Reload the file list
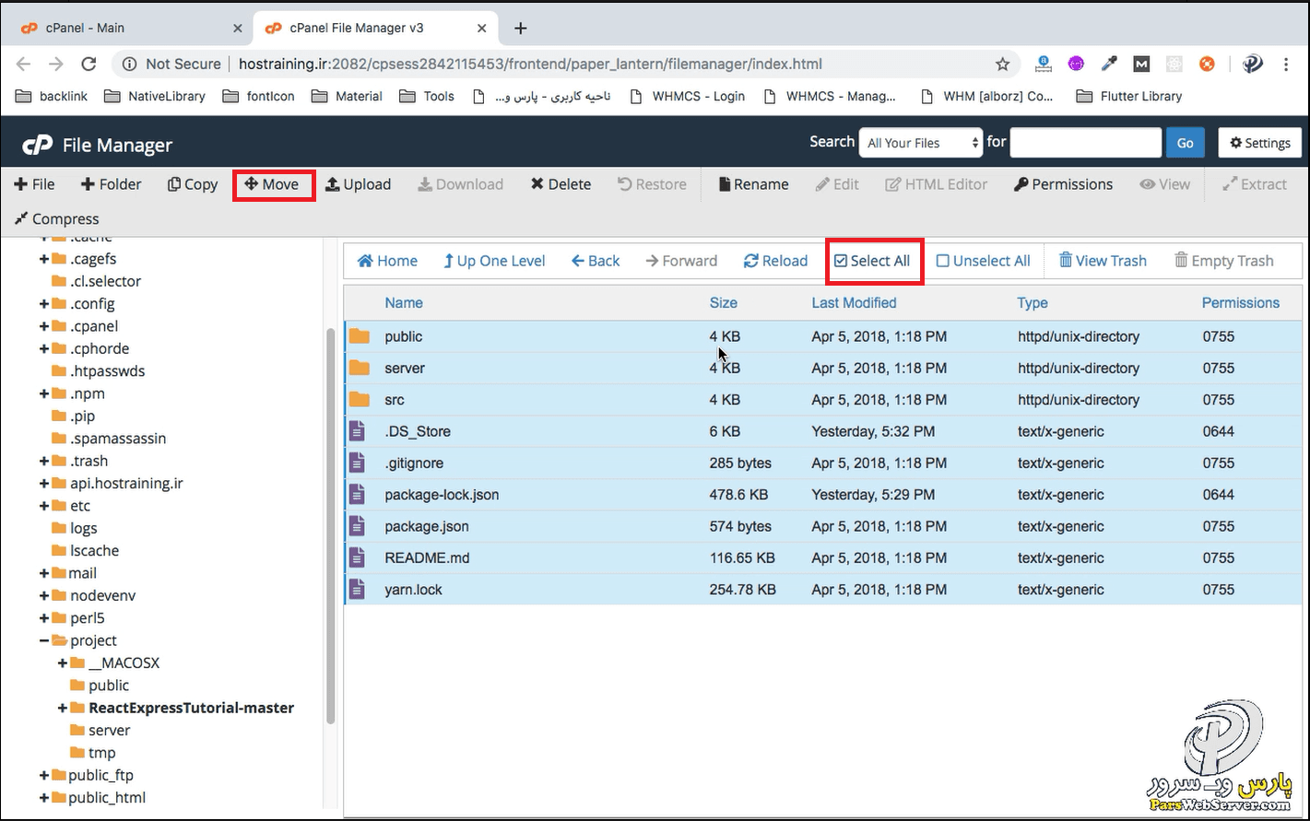The image size is (1310, 821). point(775,261)
